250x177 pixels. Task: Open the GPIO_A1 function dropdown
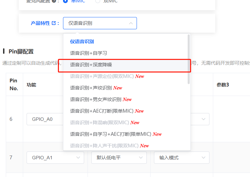pos(55,158)
